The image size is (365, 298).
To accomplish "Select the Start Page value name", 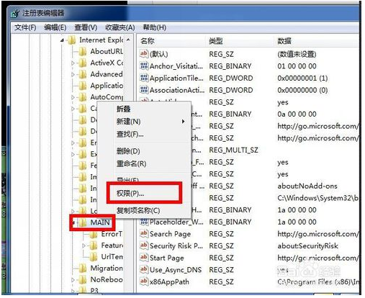I will (x=167, y=258).
